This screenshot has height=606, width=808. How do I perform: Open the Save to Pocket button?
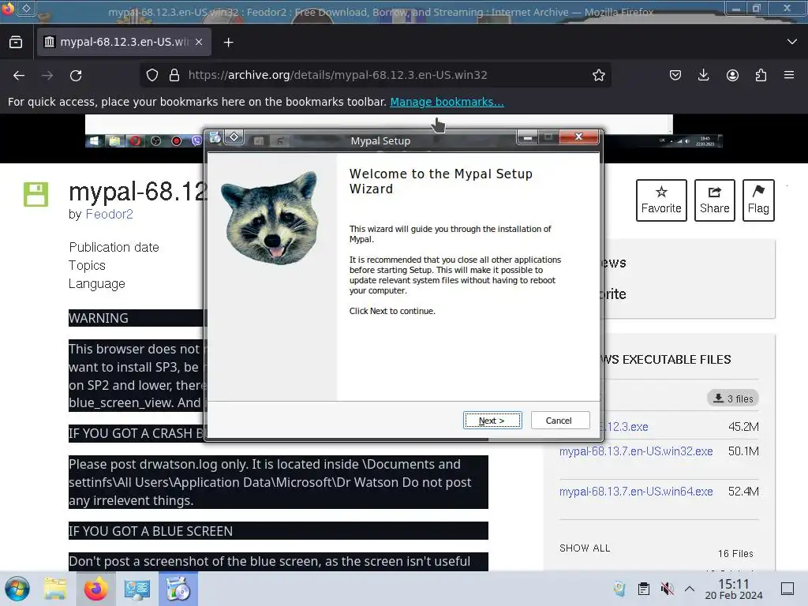pyautogui.click(x=675, y=75)
